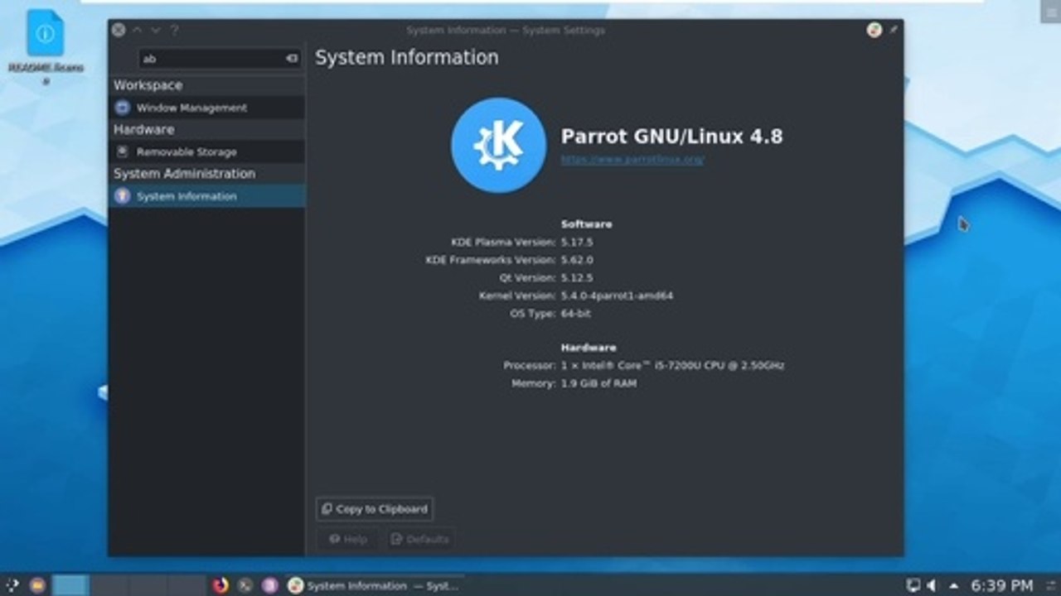The image size is (1061, 596).
Task: Select System Information in the sidebar
Action: pos(206,196)
